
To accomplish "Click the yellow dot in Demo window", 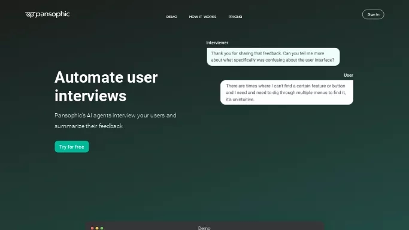I will (x=97, y=228).
